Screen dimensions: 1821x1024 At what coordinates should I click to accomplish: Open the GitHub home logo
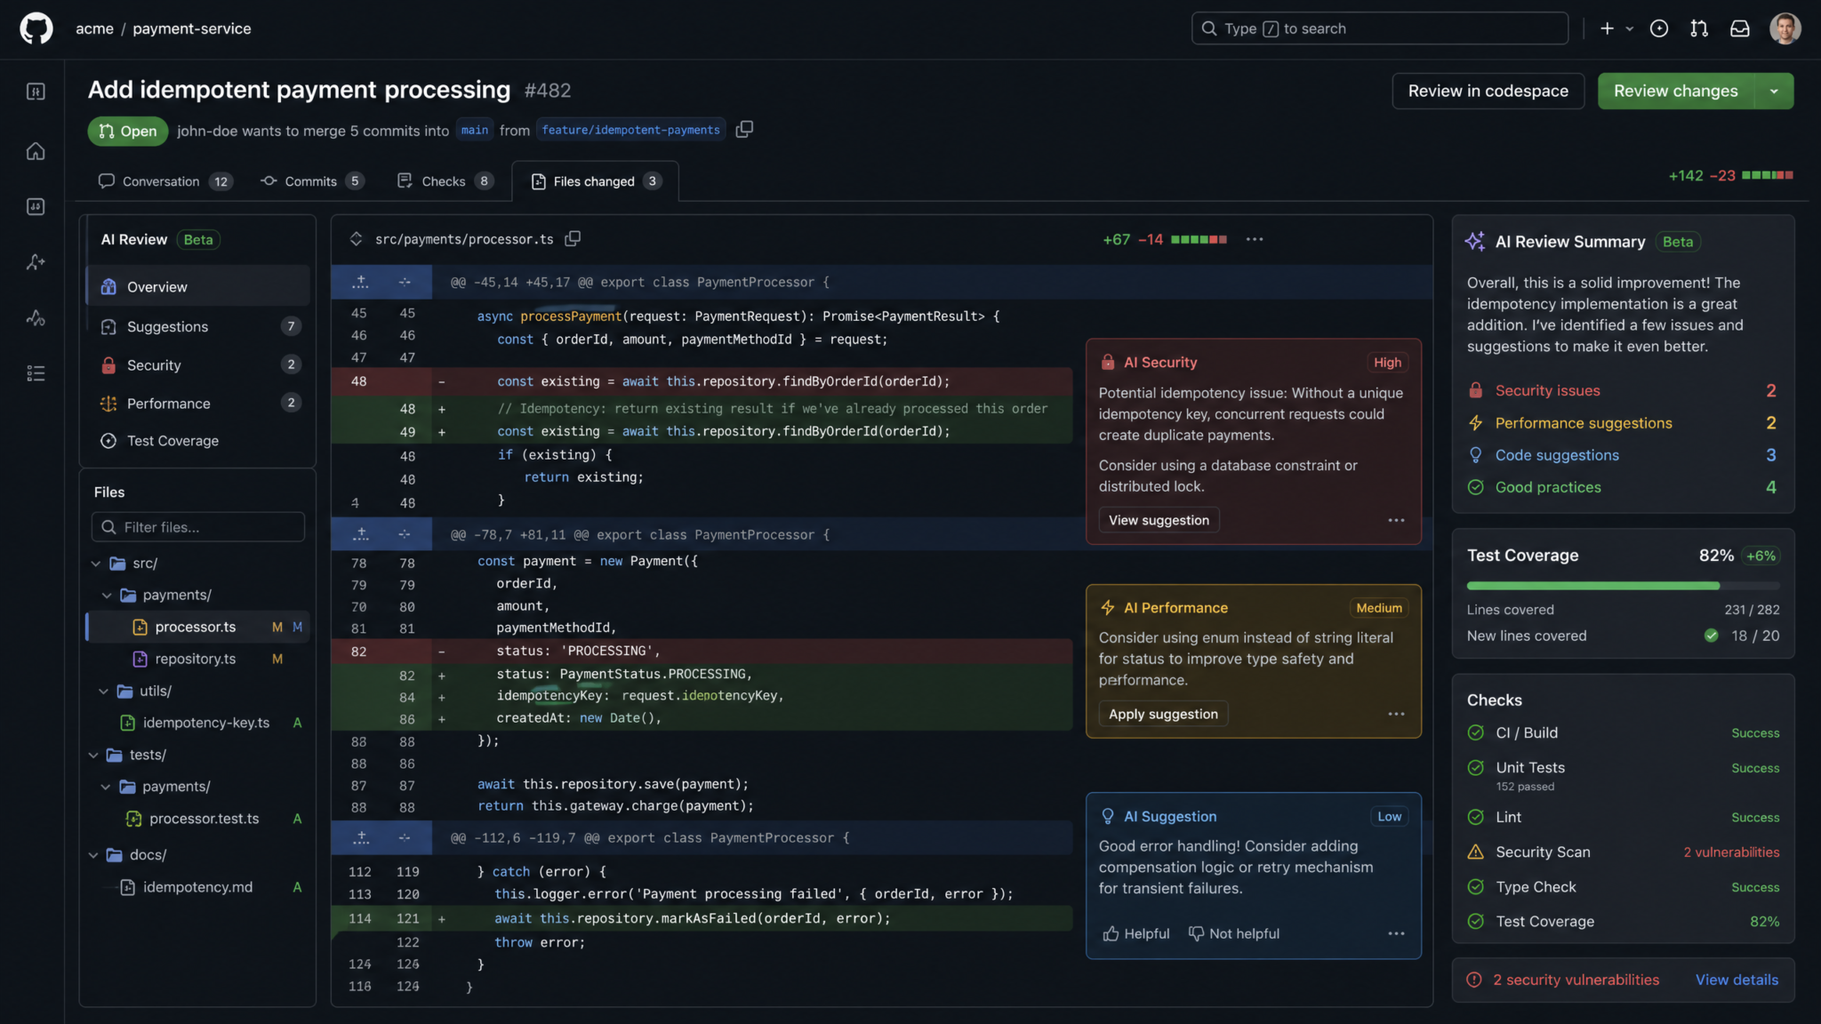36,28
